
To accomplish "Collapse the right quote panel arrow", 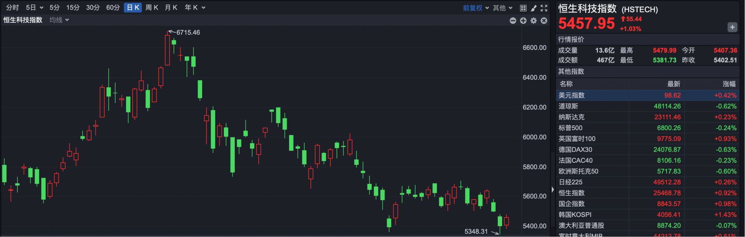I will coord(553,189).
